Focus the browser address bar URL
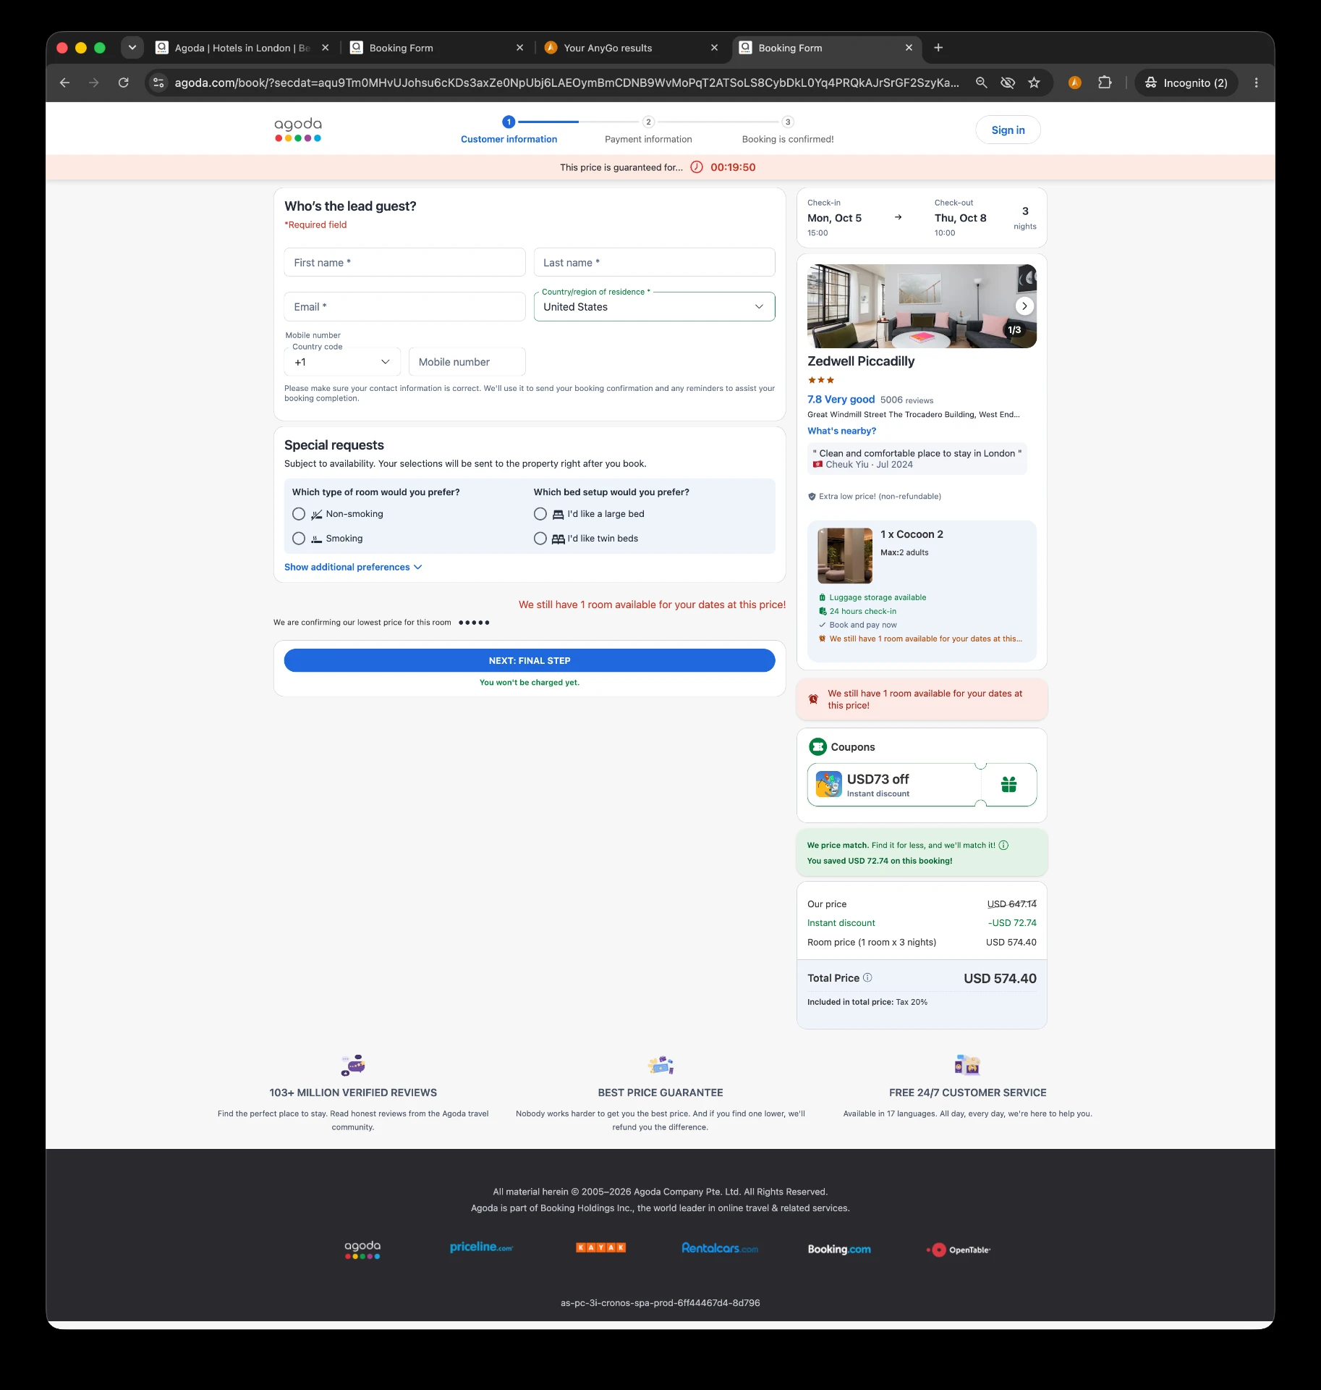This screenshot has width=1321, height=1390. click(x=567, y=83)
